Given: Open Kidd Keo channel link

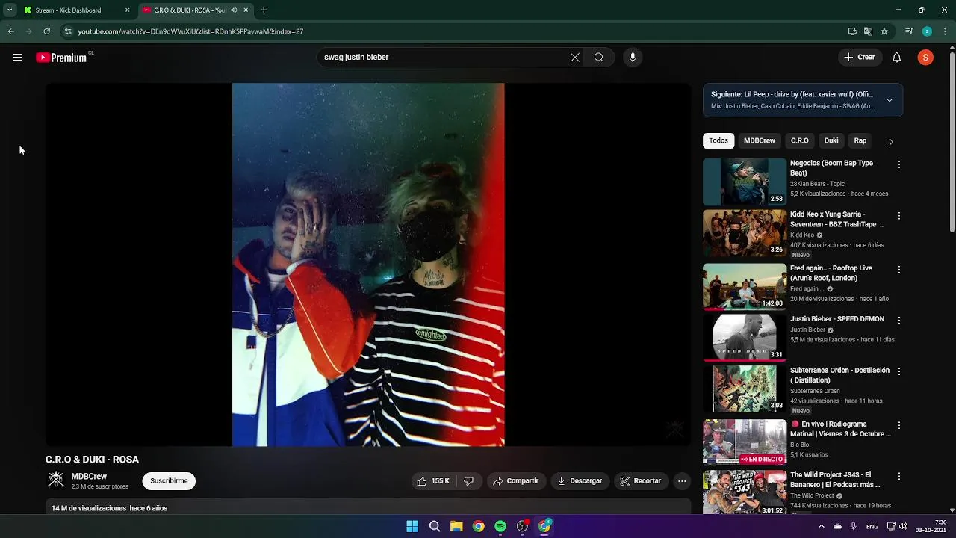Looking at the screenshot, I should (802, 235).
